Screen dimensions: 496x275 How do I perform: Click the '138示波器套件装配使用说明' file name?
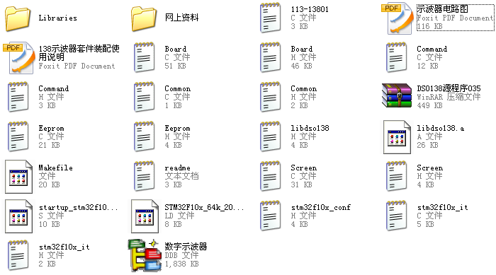click(x=79, y=53)
